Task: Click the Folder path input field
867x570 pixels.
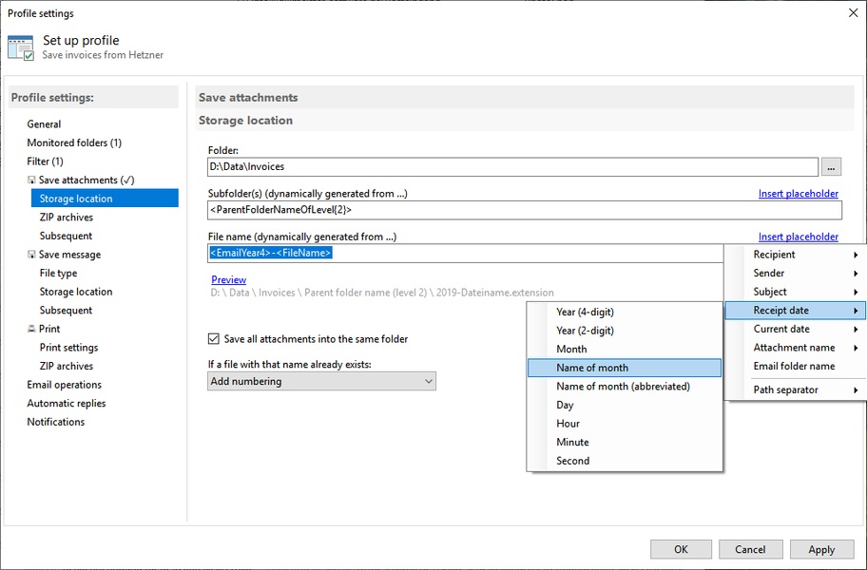Action: pos(511,167)
